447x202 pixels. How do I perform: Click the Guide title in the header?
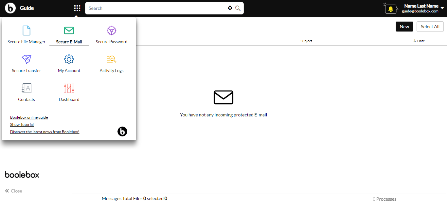[27, 8]
